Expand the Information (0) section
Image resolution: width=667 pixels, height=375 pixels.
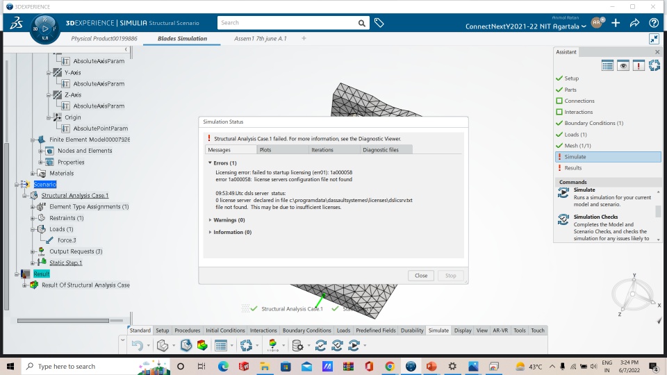pos(210,232)
